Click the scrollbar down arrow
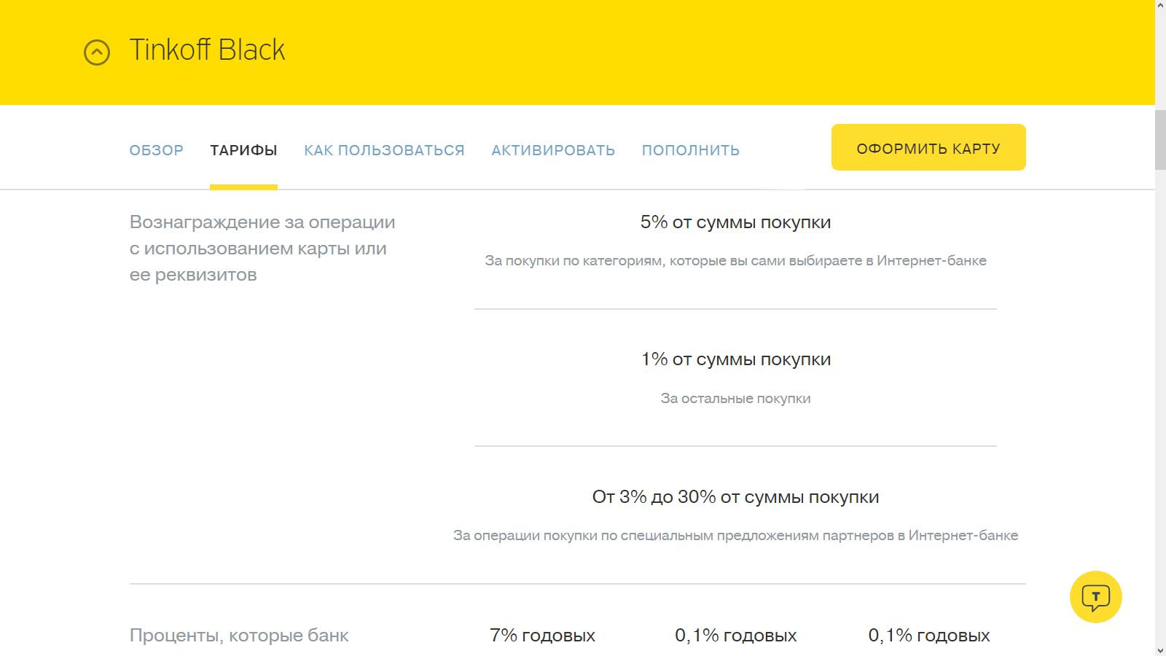Viewport: 1166px width, 656px height. 1160,650
